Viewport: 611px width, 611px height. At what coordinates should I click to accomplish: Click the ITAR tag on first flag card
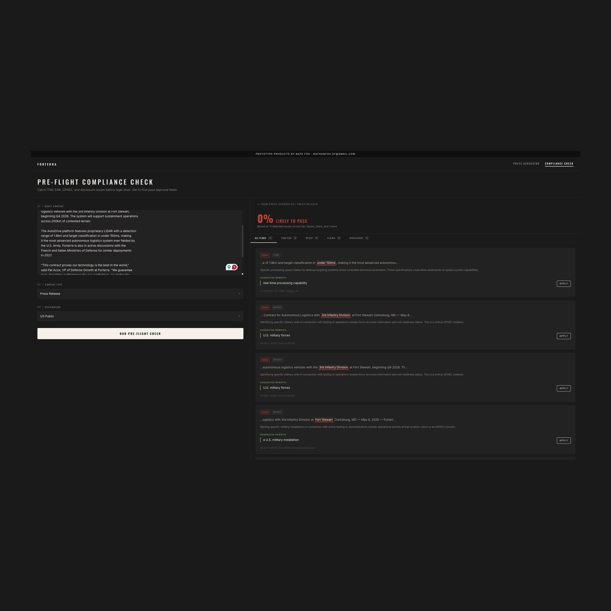276,255
